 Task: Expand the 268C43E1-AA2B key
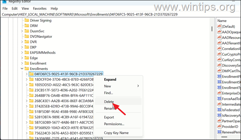27,101
